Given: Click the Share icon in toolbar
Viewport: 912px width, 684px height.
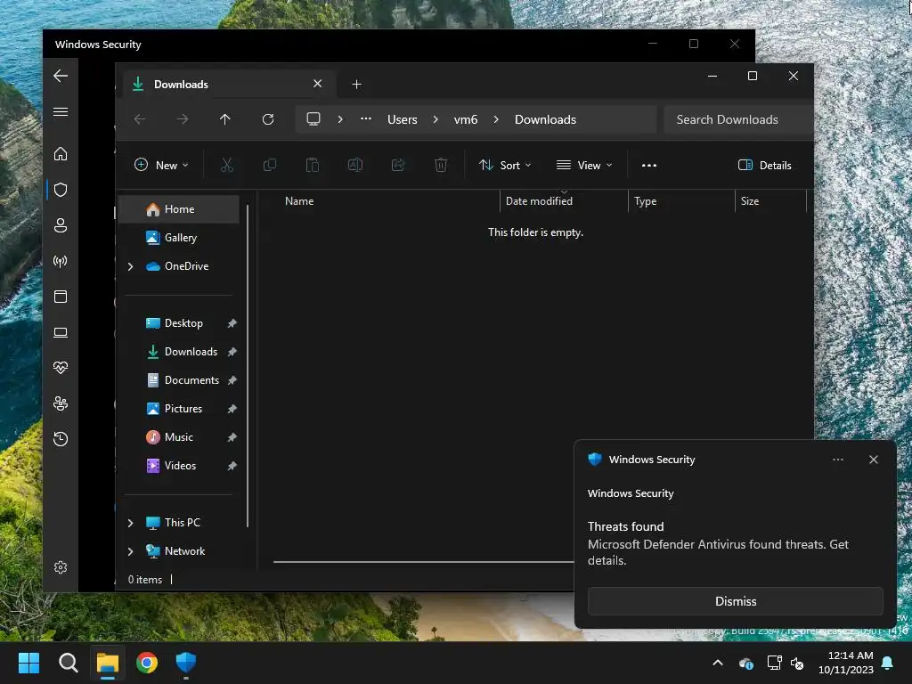Looking at the screenshot, I should [398, 165].
